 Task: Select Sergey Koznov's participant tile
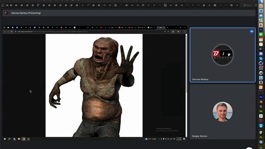(223, 112)
